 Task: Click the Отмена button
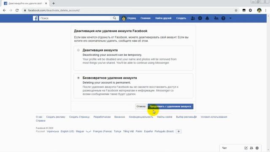coord(141,106)
